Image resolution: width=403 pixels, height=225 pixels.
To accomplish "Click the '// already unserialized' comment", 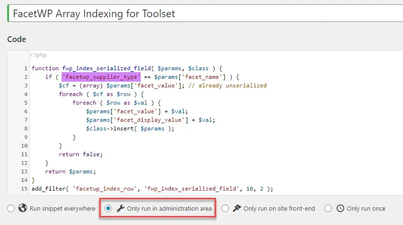I will [227, 86].
